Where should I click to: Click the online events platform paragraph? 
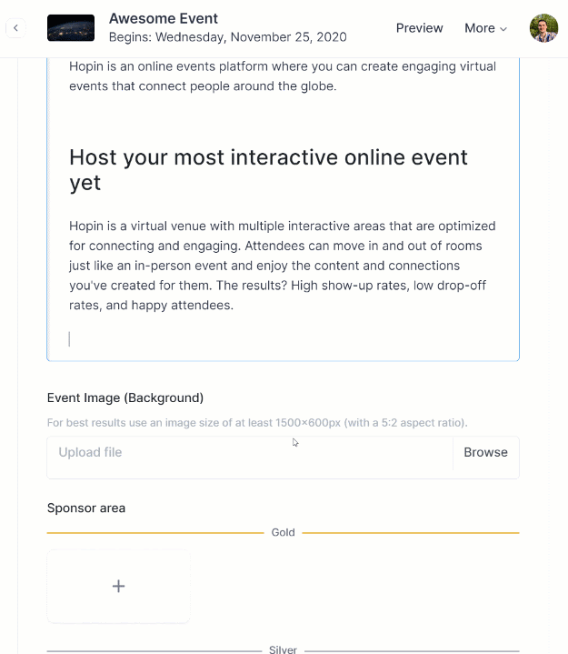[283, 76]
